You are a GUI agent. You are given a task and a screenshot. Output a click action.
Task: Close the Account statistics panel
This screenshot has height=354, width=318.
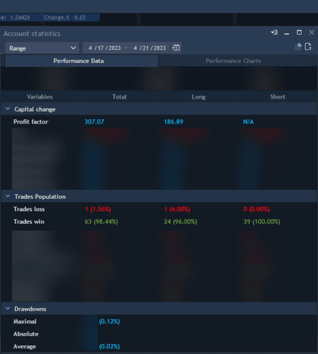312,32
